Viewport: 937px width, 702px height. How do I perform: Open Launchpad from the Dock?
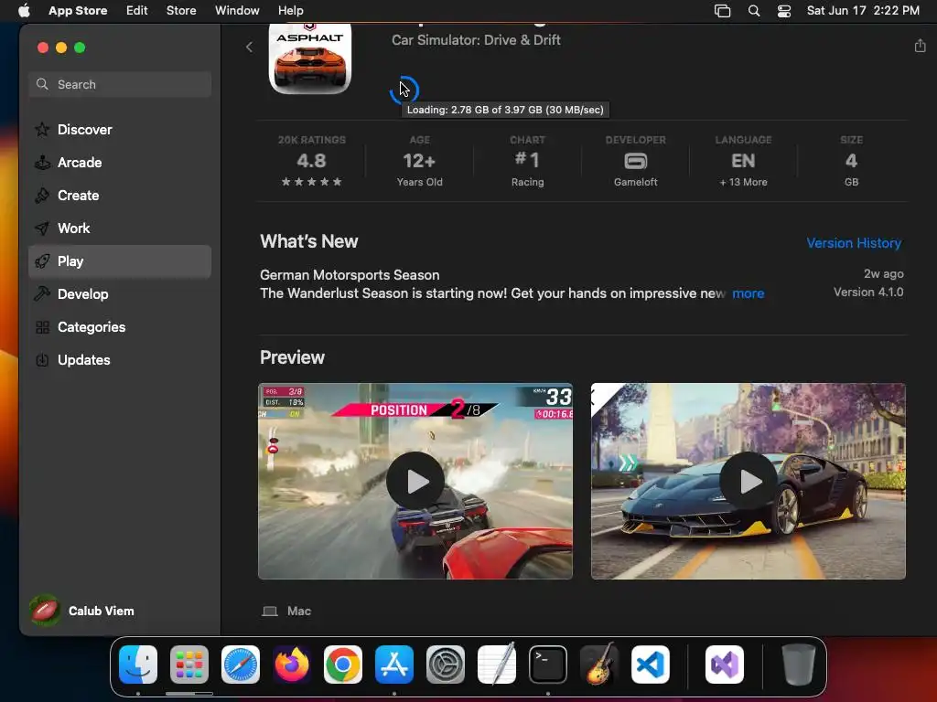(189, 665)
